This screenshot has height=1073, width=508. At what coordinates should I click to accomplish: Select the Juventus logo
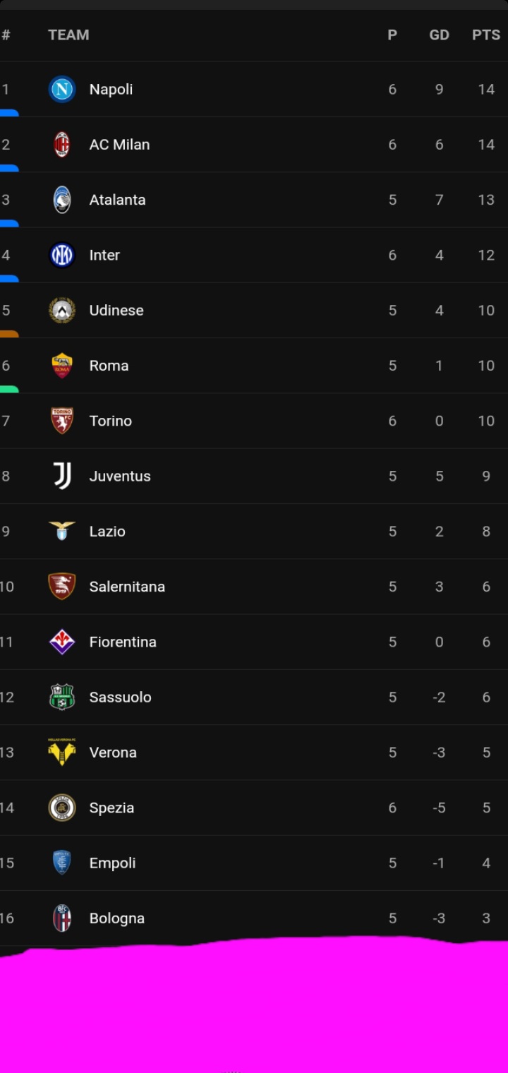click(x=62, y=476)
